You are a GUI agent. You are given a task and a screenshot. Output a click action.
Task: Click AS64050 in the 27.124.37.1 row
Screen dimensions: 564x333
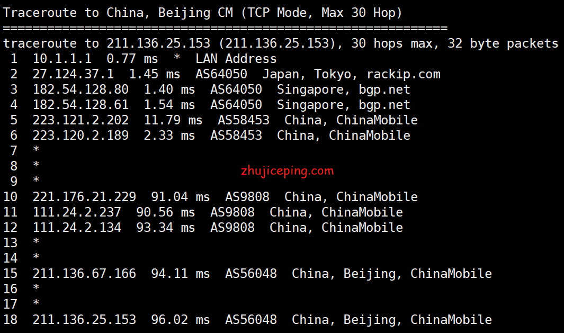click(221, 74)
